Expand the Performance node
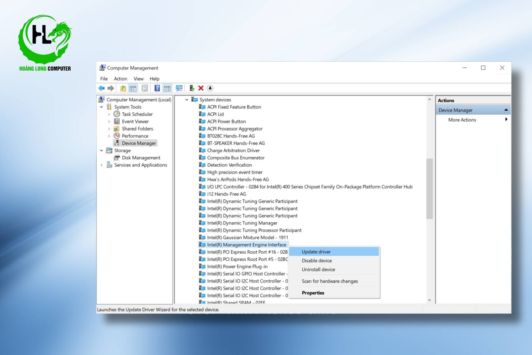Viewport: 532px width, 355px height. [x=109, y=136]
